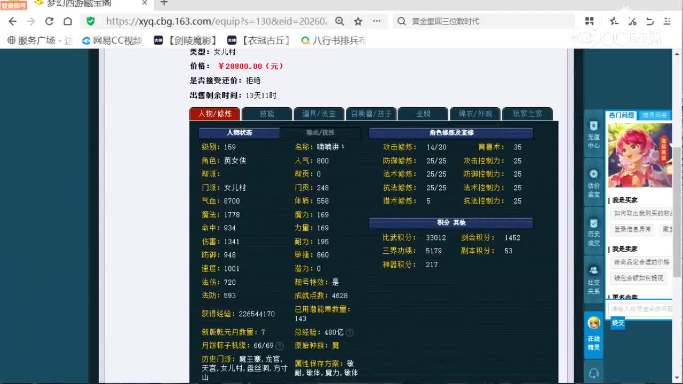This screenshot has width=683, height=384.
Task: Open the three-dot more menu in address bar
Action: 377,21
